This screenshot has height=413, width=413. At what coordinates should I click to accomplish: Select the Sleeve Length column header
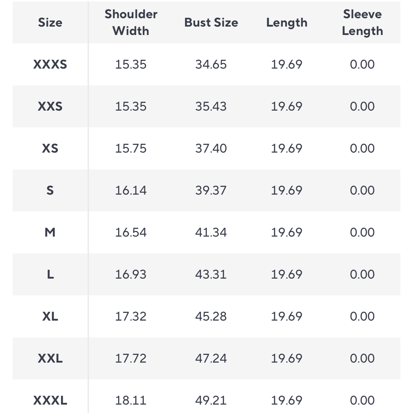[x=362, y=23]
